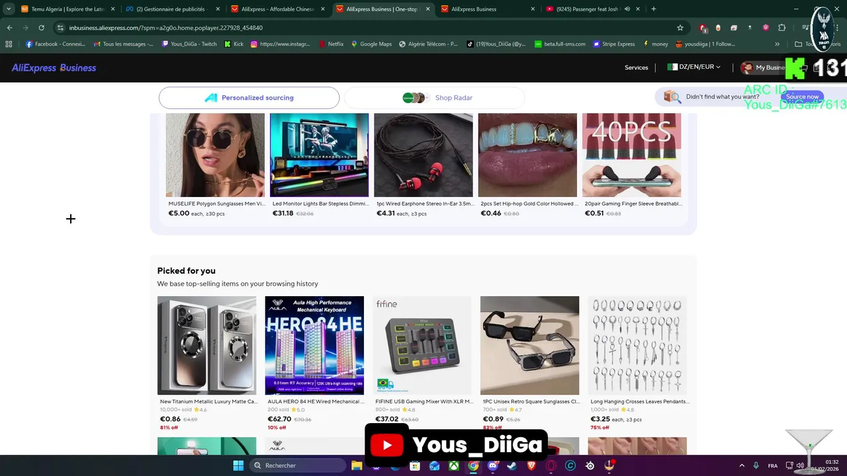Image resolution: width=847 pixels, height=476 pixels.
Task: Select Shop Radar tab
Action: tap(435, 98)
